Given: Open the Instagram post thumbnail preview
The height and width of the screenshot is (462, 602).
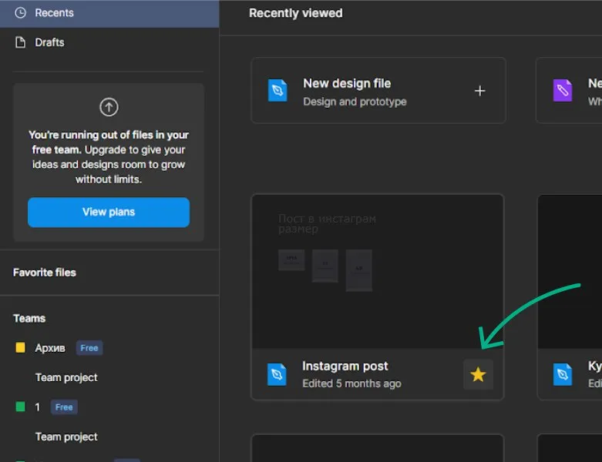Looking at the screenshot, I should (378, 272).
